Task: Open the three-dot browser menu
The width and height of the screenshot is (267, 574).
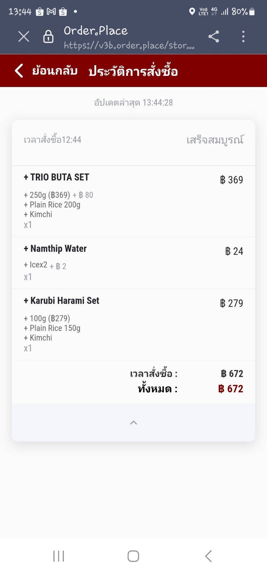Action: coord(243,36)
